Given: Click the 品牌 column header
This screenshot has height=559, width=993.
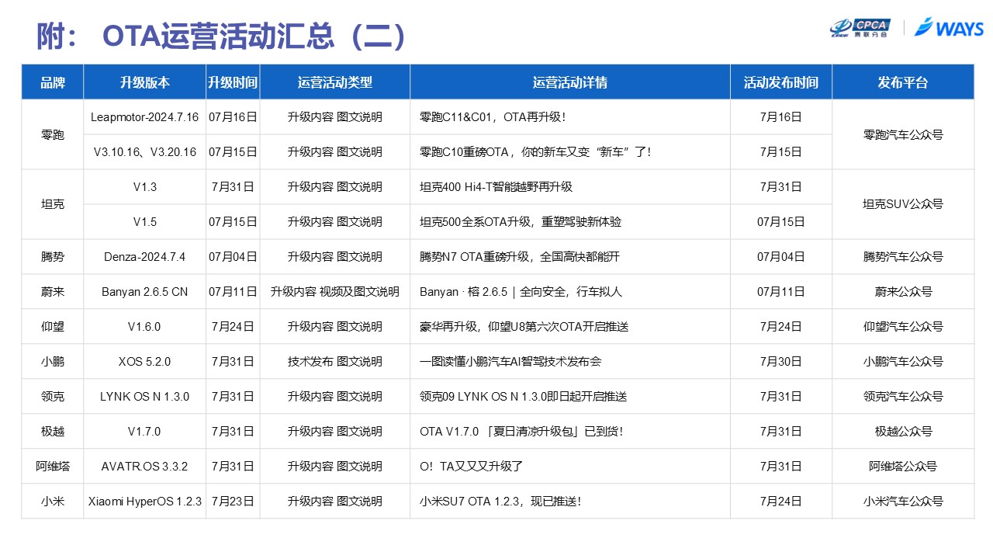Looking at the screenshot, I should 53,82.
